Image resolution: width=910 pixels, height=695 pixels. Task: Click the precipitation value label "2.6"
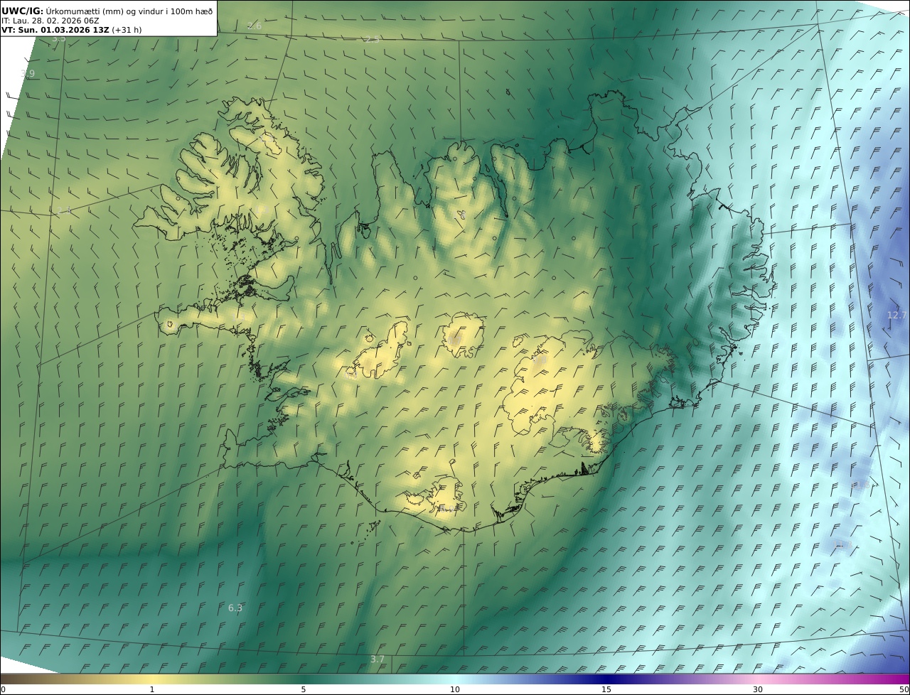(x=255, y=26)
